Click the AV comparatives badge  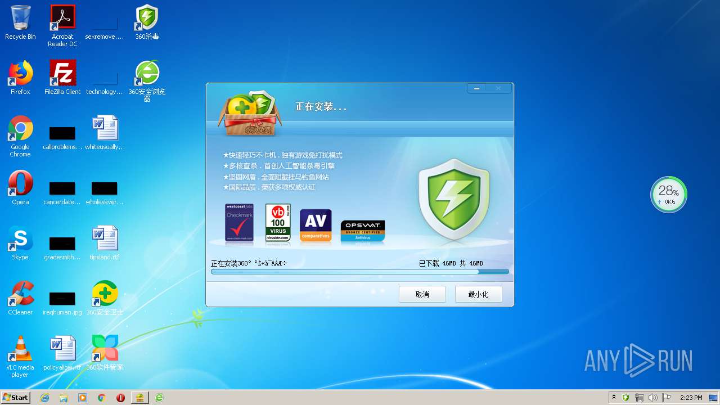tap(316, 226)
